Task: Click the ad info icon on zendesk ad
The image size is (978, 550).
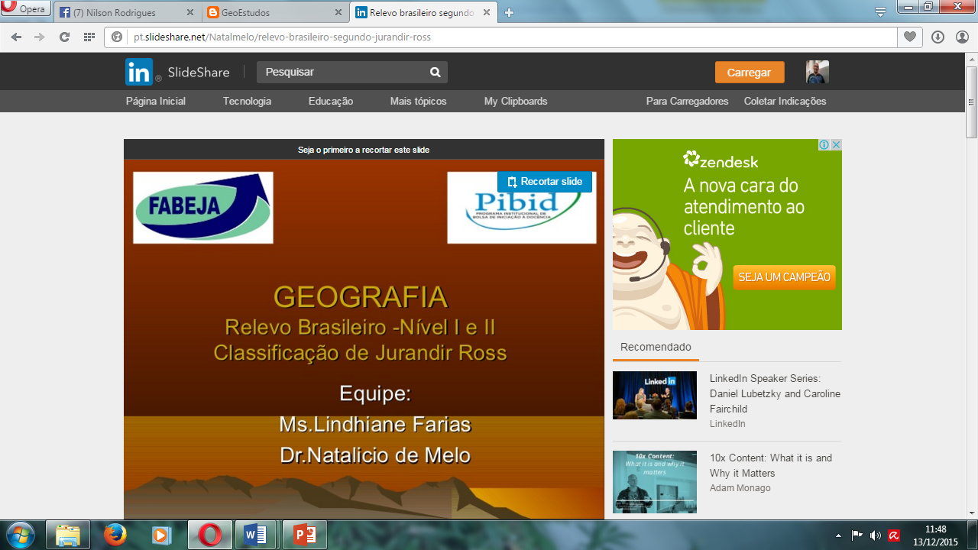Action: (825, 145)
